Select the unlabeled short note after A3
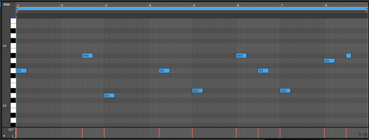369x140 pixels. click(348, 56)
